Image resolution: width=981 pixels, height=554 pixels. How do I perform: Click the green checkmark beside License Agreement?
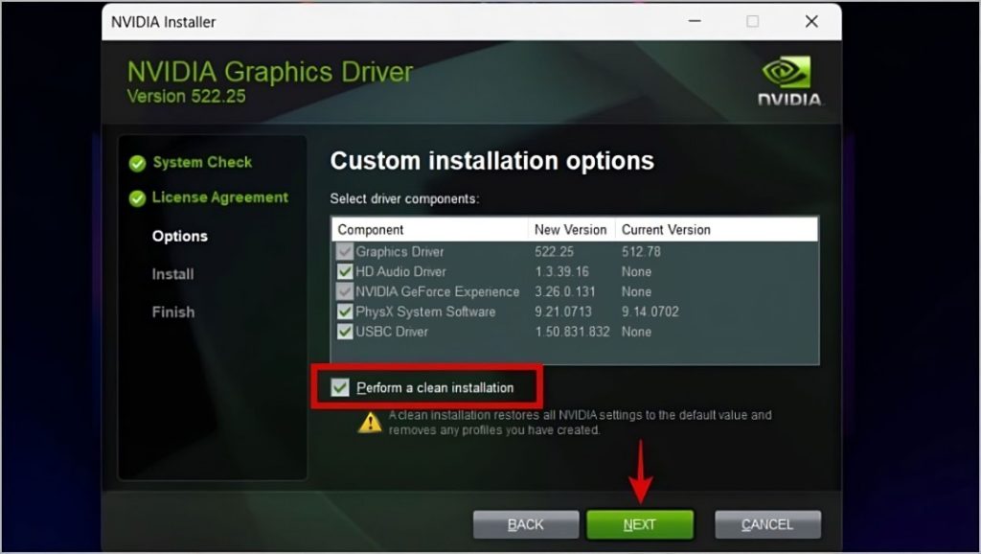tap(137, 198)
